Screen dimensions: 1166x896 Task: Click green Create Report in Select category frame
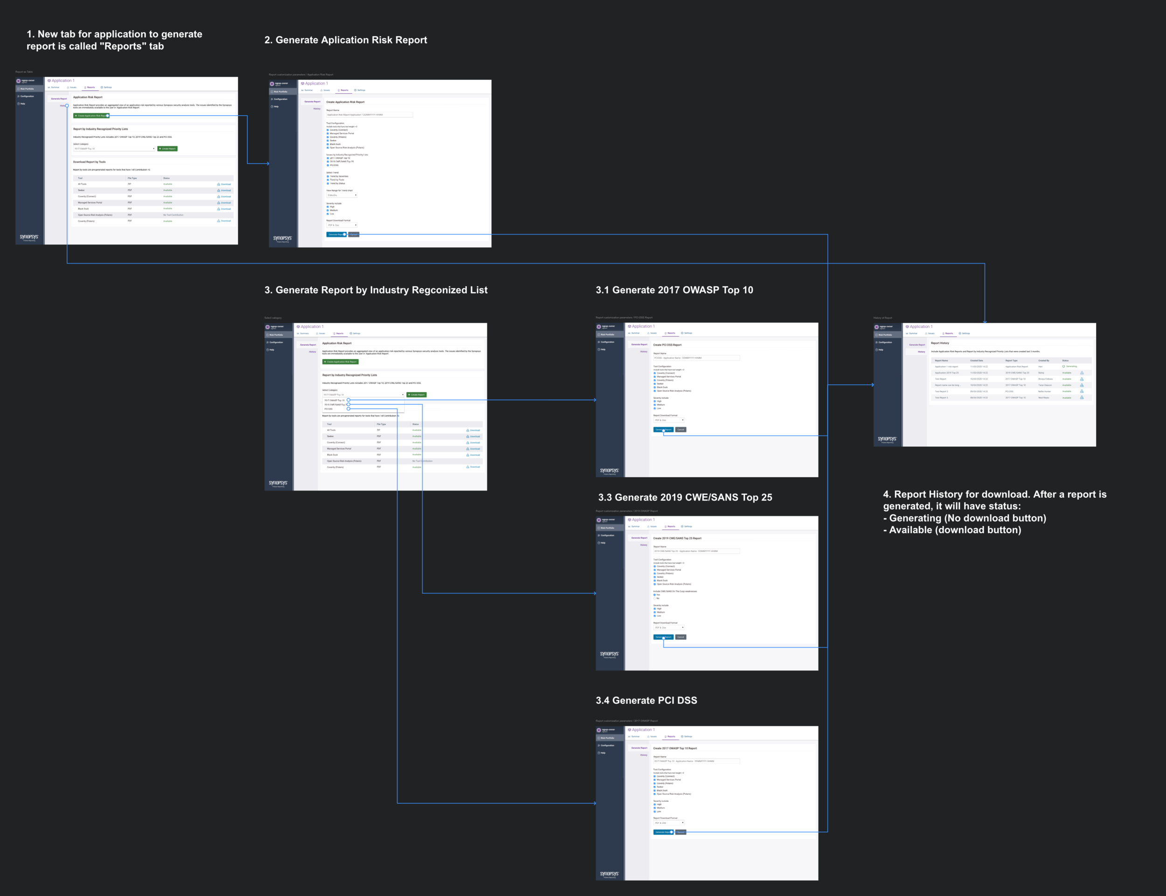pyautogui.click(x=416, y=395)
